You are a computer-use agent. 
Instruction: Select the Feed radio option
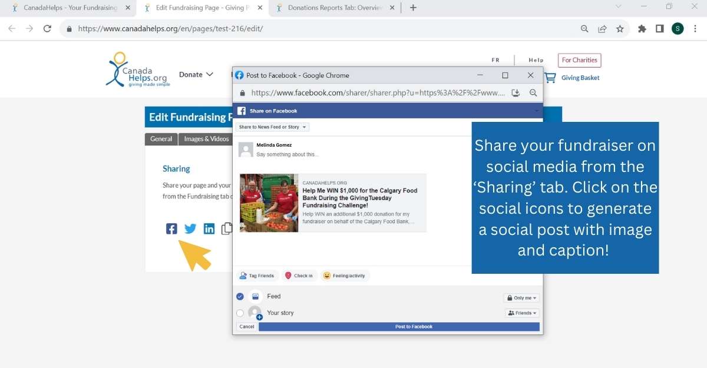click(x=240, y=297)
